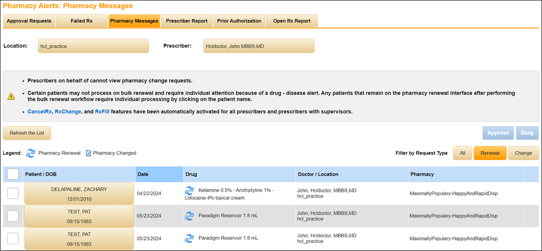Go to the Failed Rx tab
Screen dimensions: 542x251
(82, 21)
